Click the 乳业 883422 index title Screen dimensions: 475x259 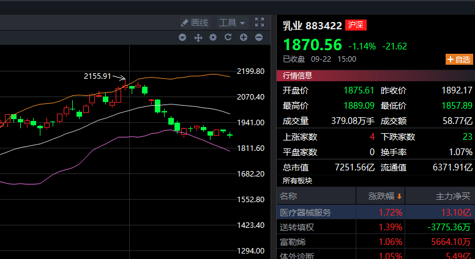[x=312, y=26]
